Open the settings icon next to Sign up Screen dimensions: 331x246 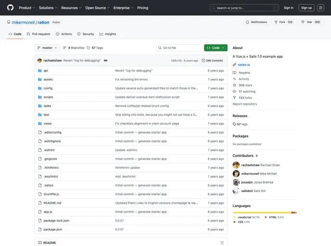click(x=320, y=8)
